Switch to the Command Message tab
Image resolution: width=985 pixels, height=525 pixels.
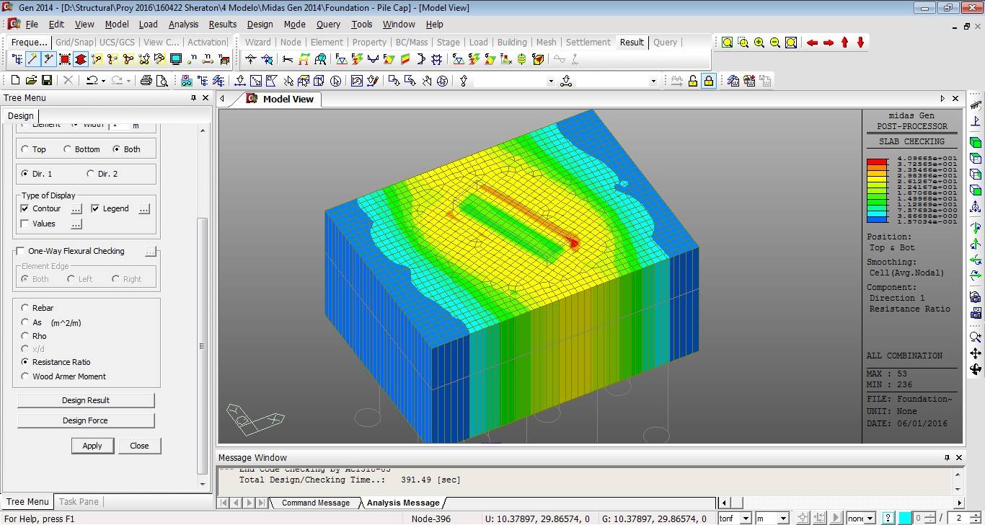[315, 503]
